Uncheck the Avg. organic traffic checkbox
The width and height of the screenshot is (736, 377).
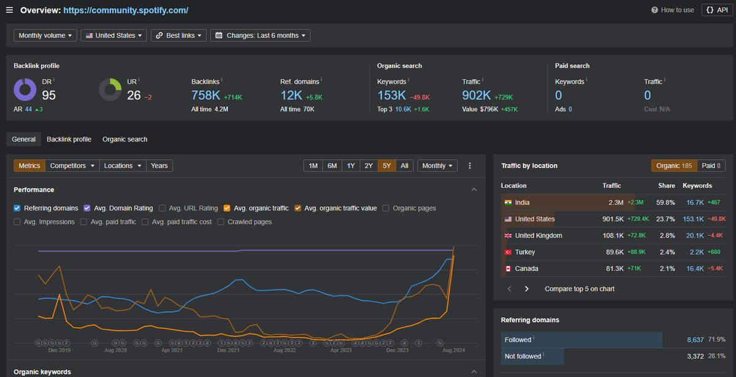point(227,208)
